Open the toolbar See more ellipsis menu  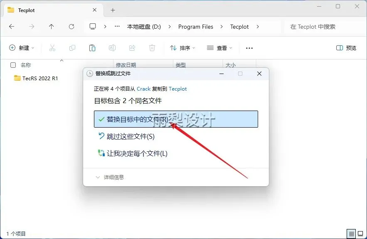pyautogui.click(x=249, y=48)
